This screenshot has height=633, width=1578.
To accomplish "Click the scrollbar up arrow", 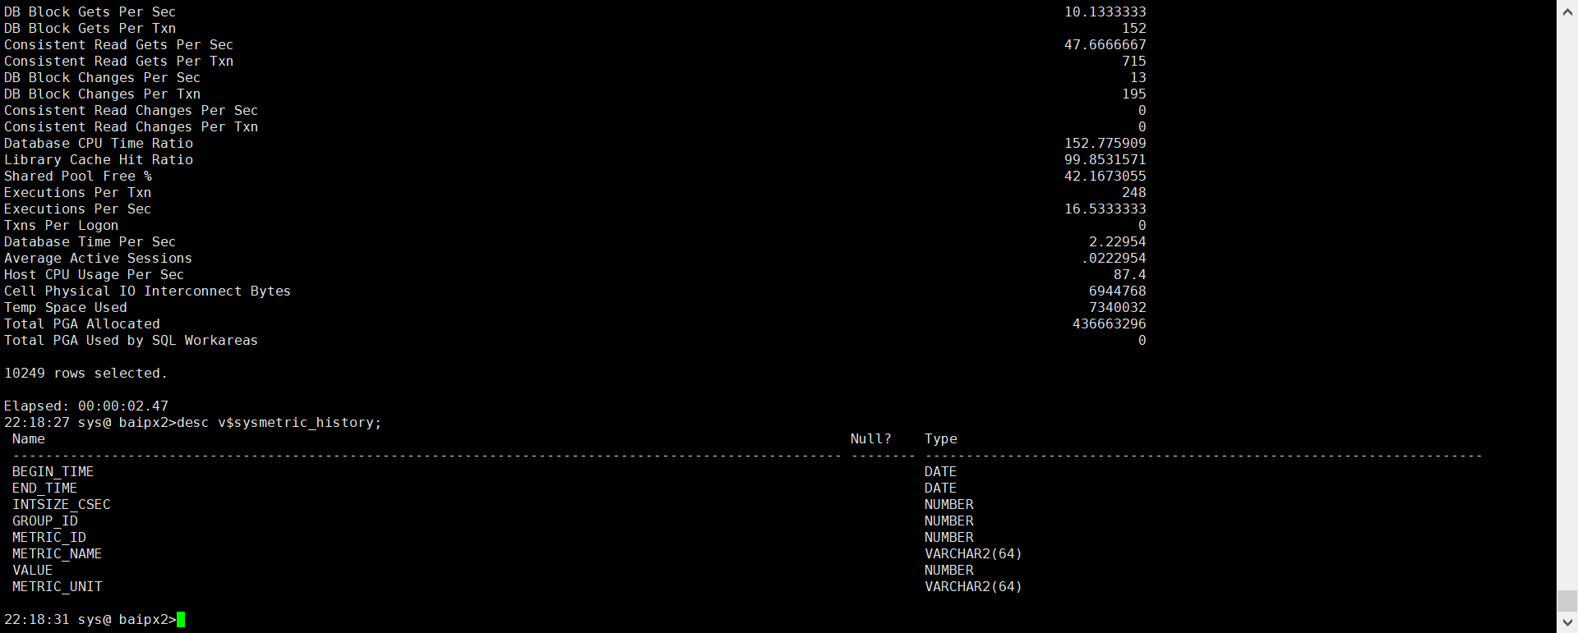I will (1567, 10).
